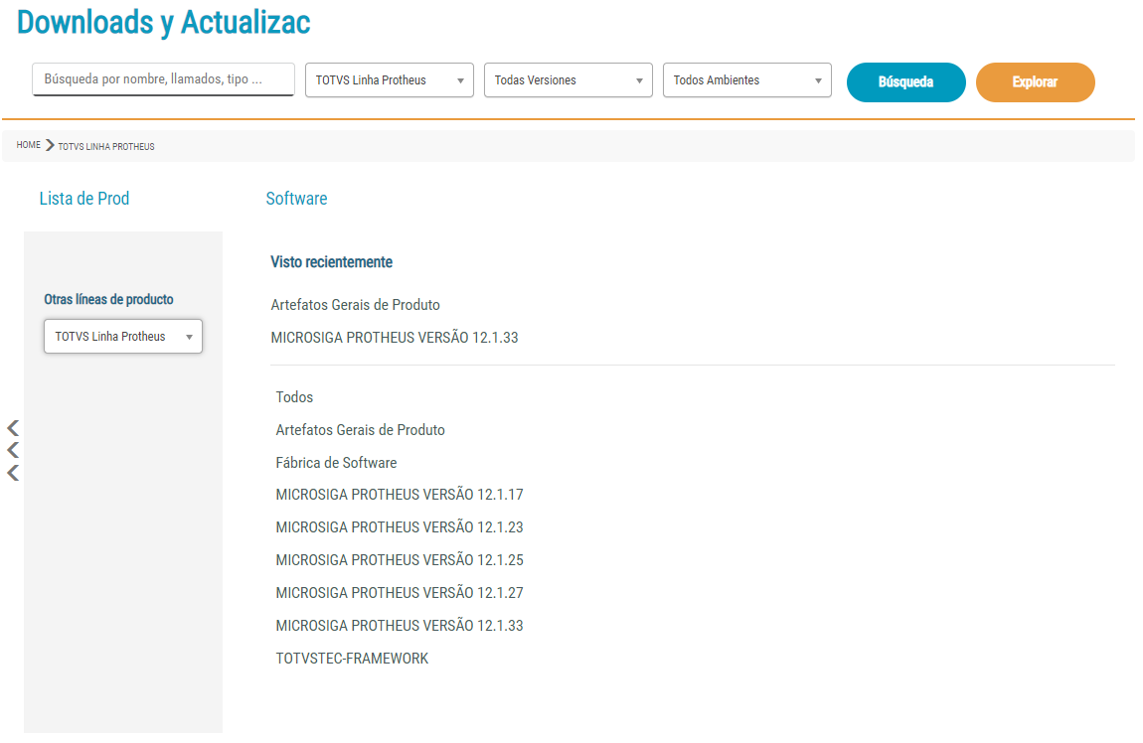Open MICROSIGA PROTHEUS VERSÃO 12.1.27
This screenshot has height=743, width=1143.
click(x=400, y=593)
